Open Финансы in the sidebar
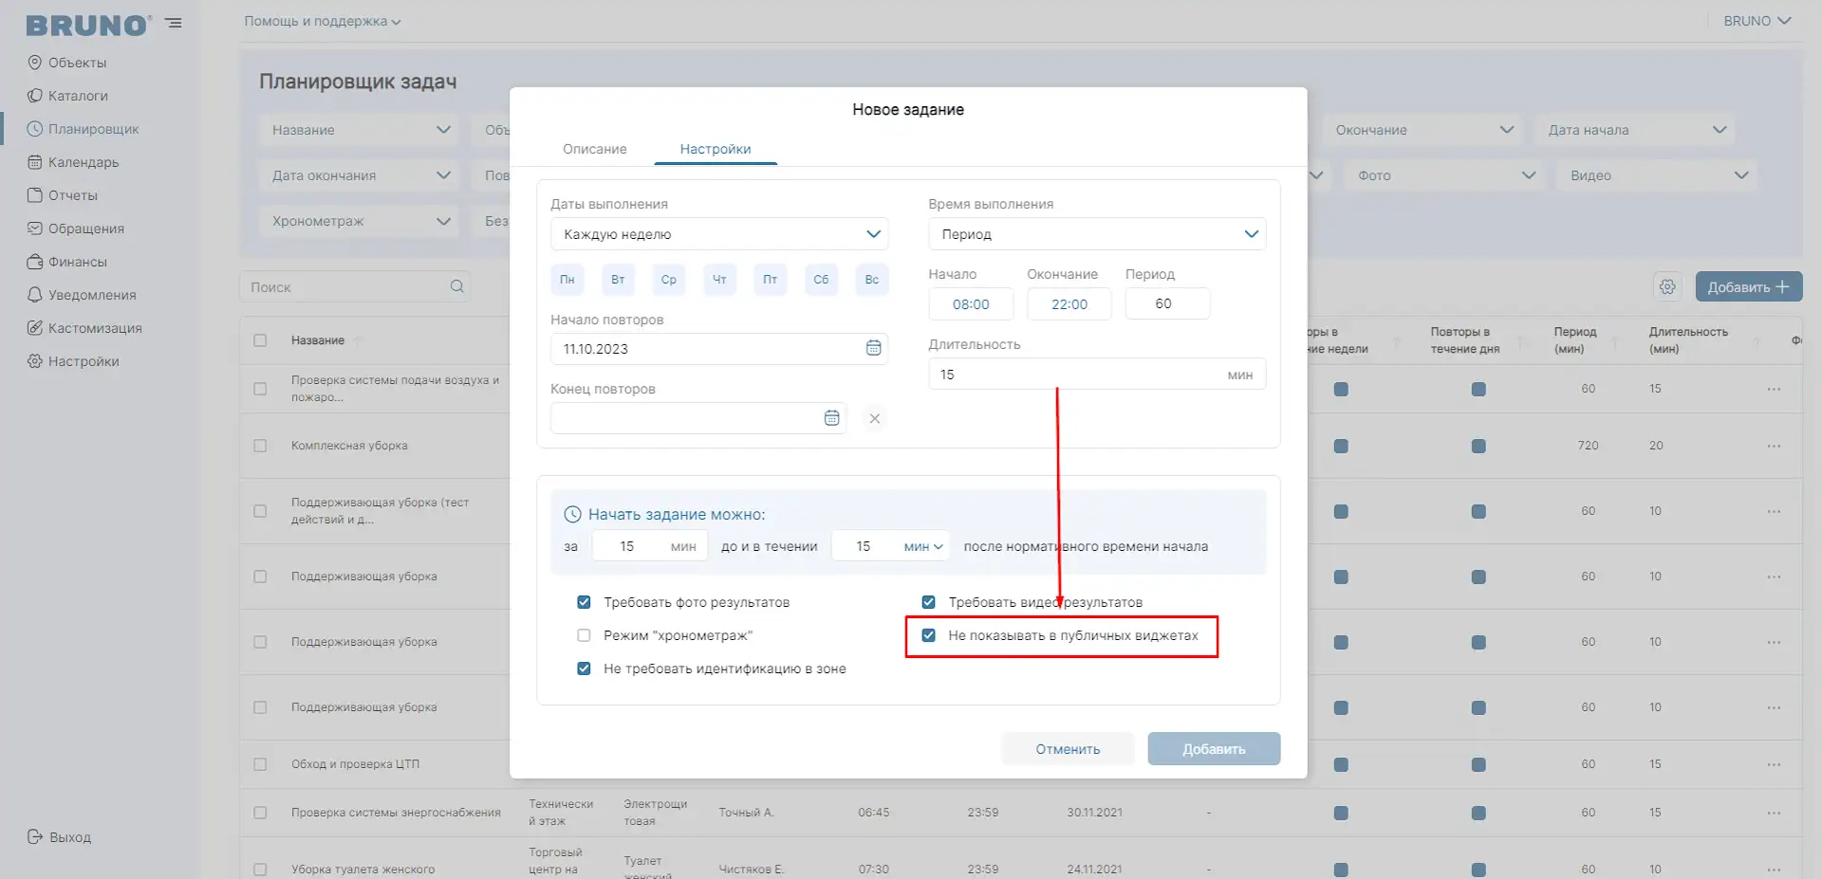1822x879 pixels. pos(66,262)
